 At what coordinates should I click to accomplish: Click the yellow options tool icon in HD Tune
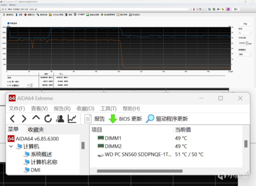point(223,9)
